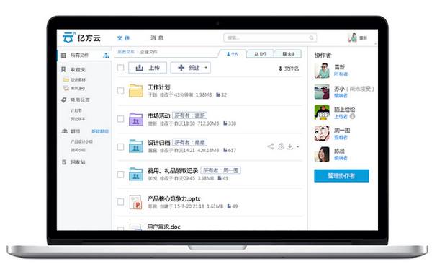This screenshot has height=277, width=432.
Task: Select the first tag under 常用标签
Action: (76, 110)
